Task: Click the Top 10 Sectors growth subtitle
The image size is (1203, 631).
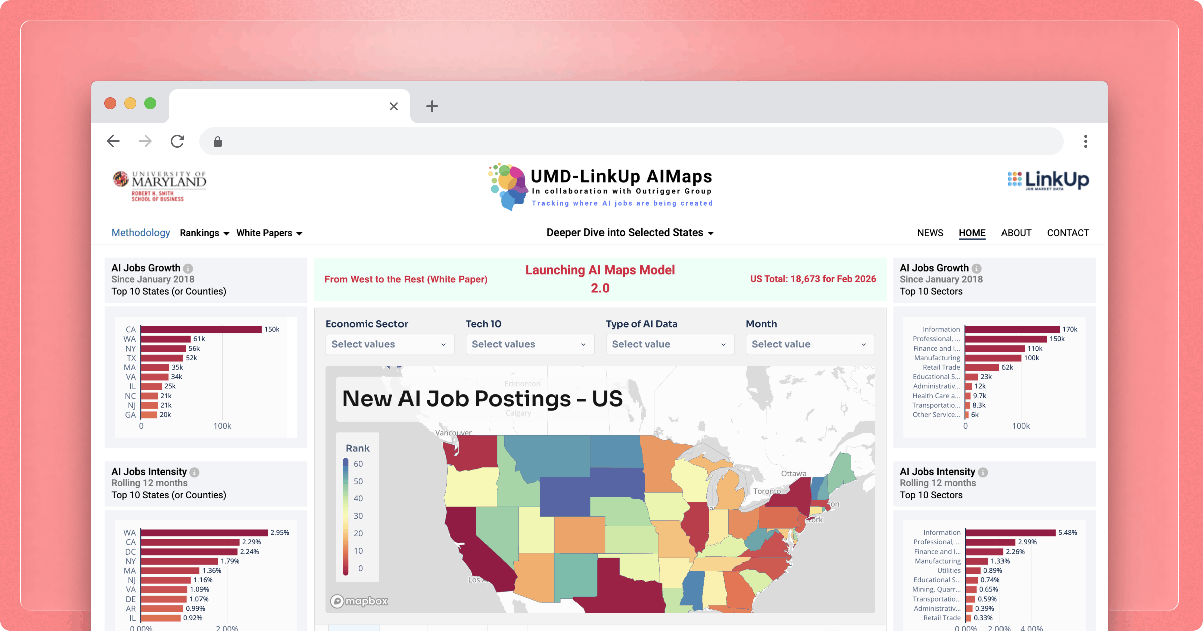Action: 931,291
